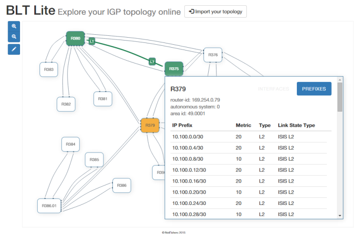The width and height of the screenshot is (354, 235).
Task: Select router node R381
Action: 103,99
